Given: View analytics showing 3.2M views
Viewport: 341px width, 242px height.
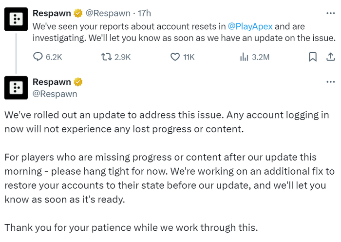Looking at the screenshot, I should click(x=245, y=57).
